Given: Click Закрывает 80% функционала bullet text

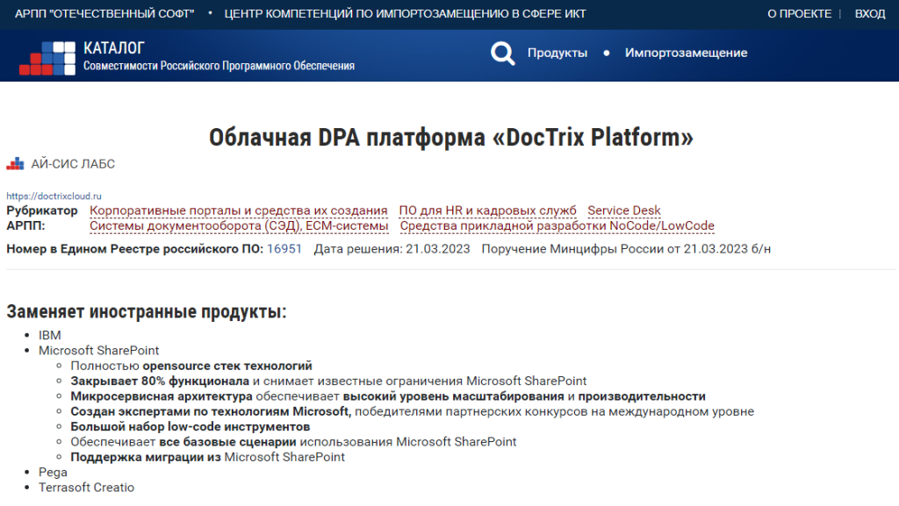Looking at the screenshot, I should click(x=328, y=381).
